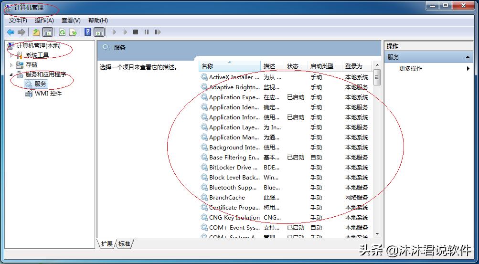This screenshot has width=479, height=264.
Task: Select 计算机管理(本地) root node
Action: (39, 46)
